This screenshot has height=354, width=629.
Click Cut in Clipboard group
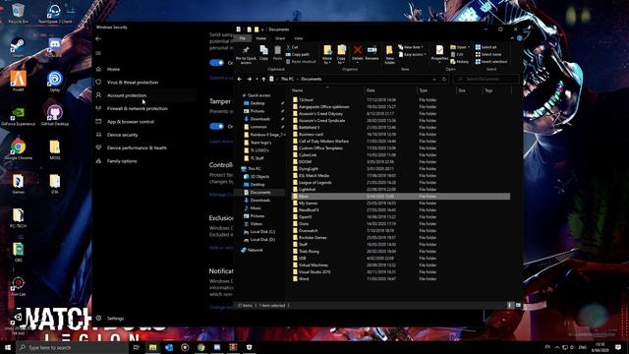point(292,47)
